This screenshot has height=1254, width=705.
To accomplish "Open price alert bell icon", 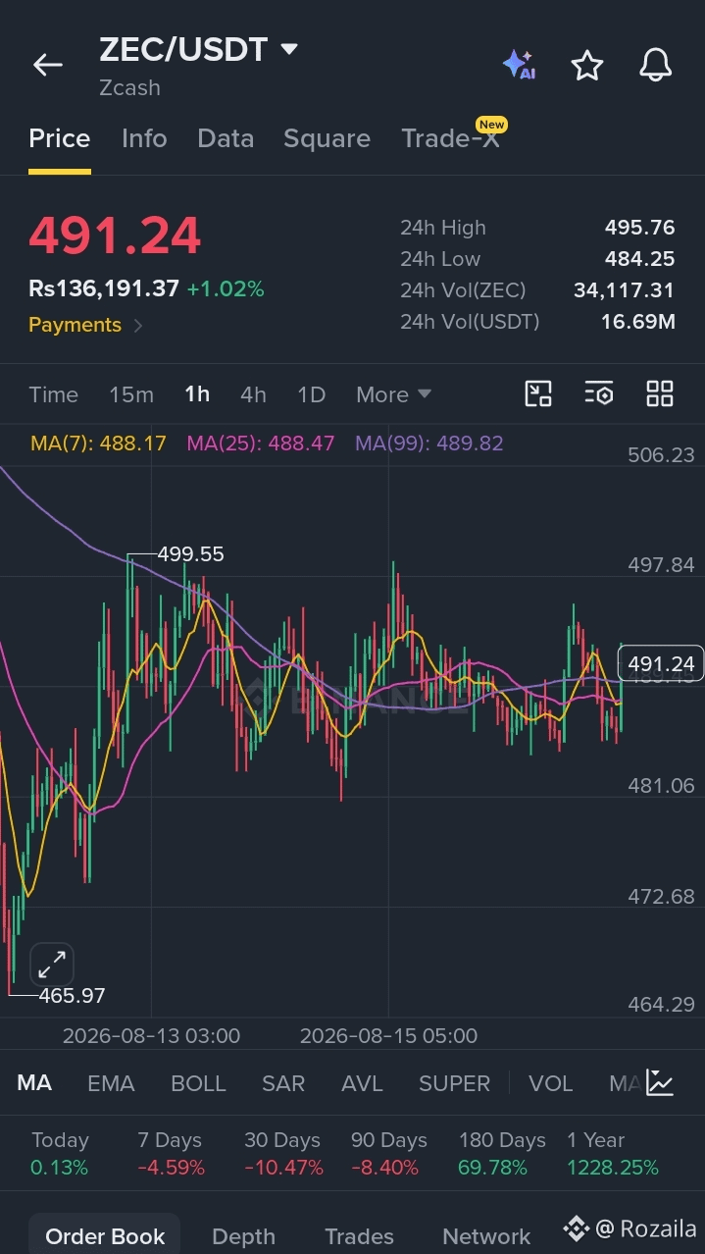I will pos(656,65).
